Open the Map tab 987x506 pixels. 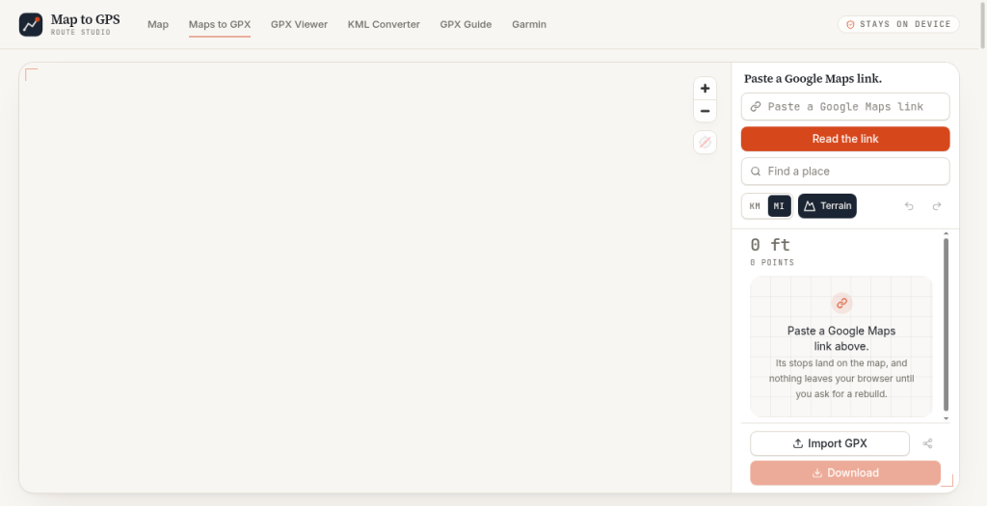tap(158, 24)
